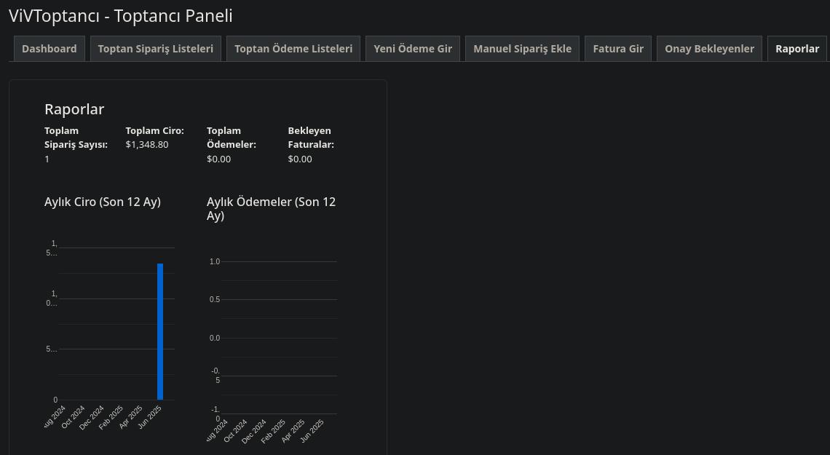Go to Yeni Ödeme Gir tab

point(413,49)
